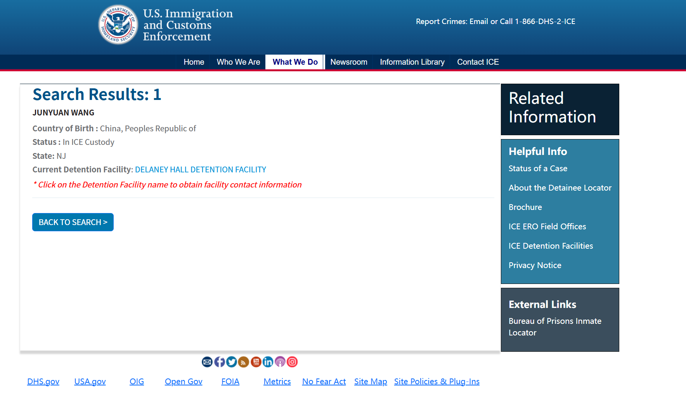This screenshot has height=411, width=686.
Task: Go to the Home menu item
Action: pyautogui.click(x=194, y=62)
